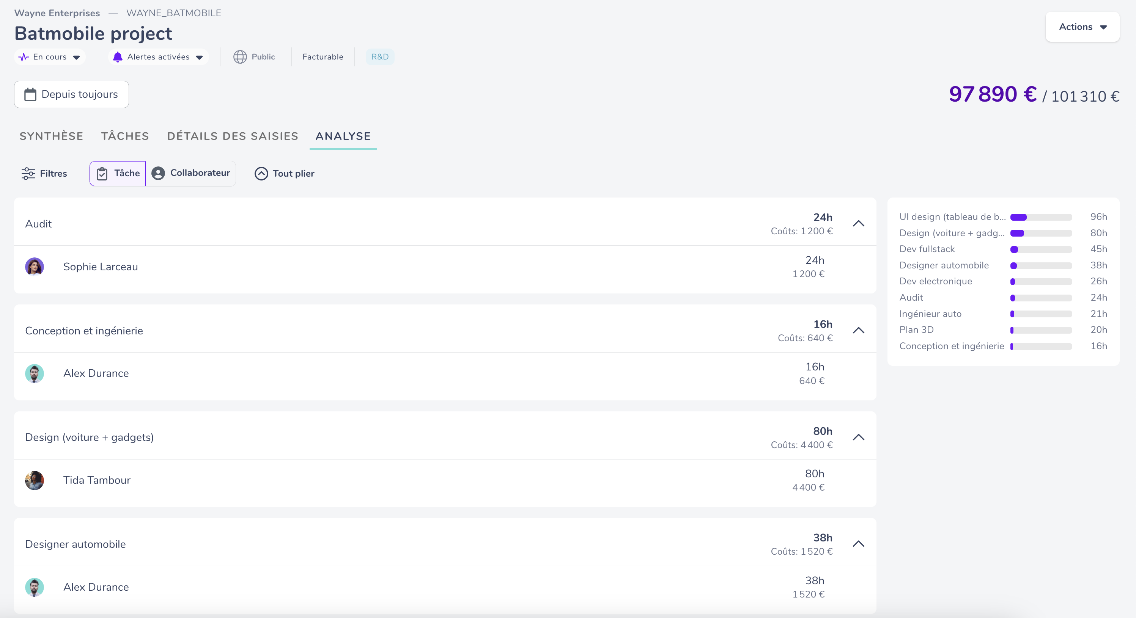Switch to the TÂCHES tab
Screen dimensions: 1136x618
point(125,136)
